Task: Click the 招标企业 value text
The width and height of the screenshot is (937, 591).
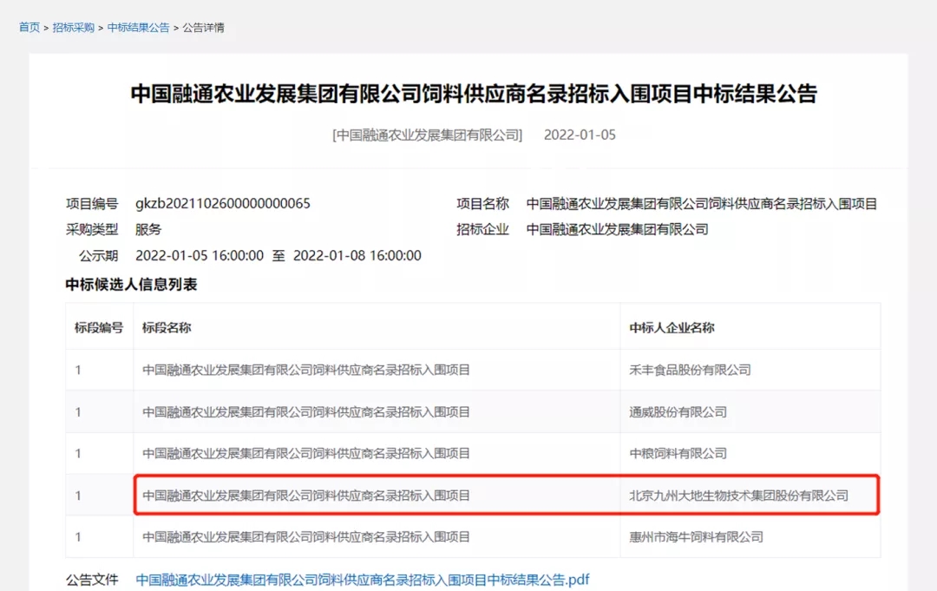Action: (x=618, y=229)
